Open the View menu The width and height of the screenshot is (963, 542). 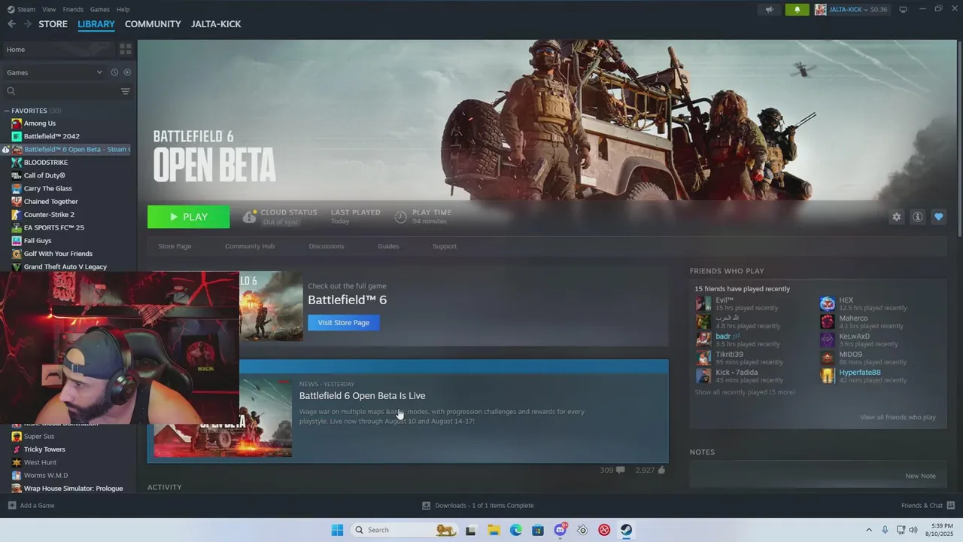49,10
